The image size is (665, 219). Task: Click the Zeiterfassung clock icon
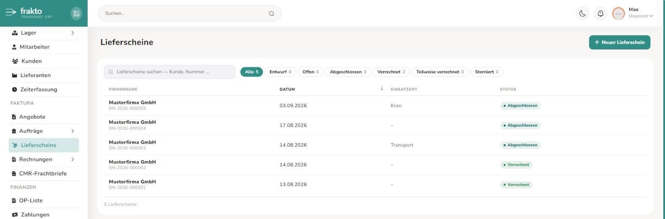coord(14,89)
